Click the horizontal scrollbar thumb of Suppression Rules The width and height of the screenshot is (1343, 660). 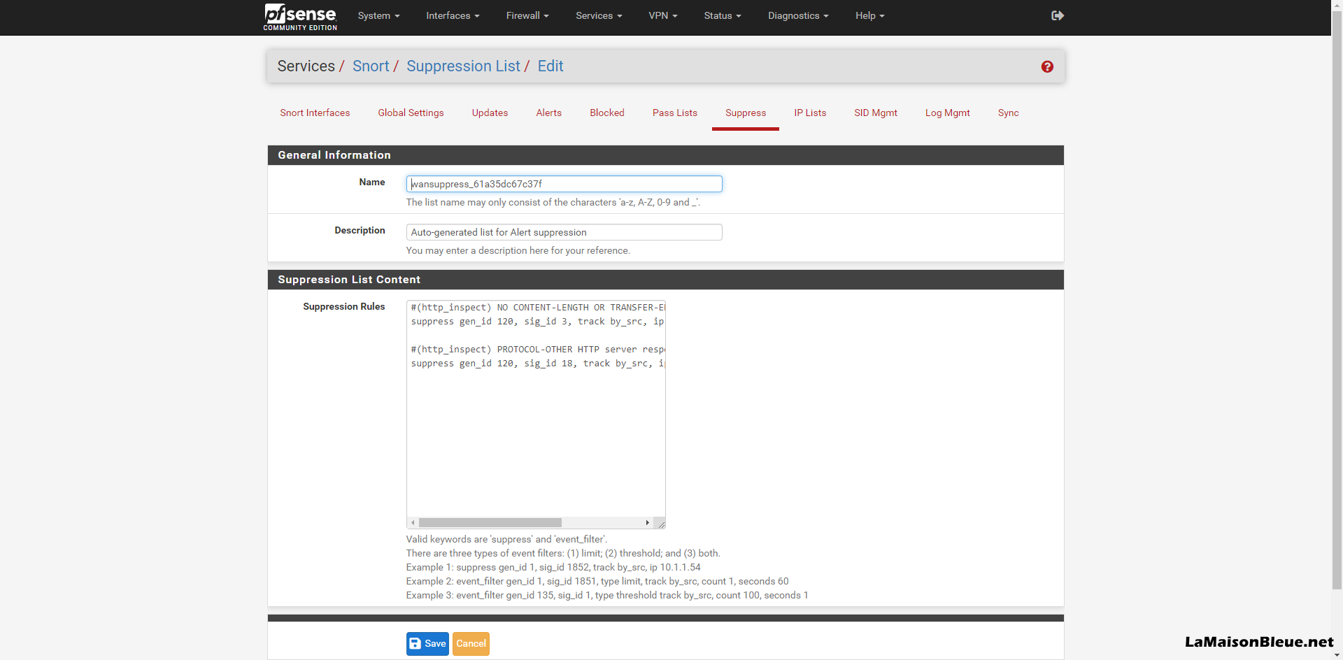pyautogui.click(x=490, y=523)
